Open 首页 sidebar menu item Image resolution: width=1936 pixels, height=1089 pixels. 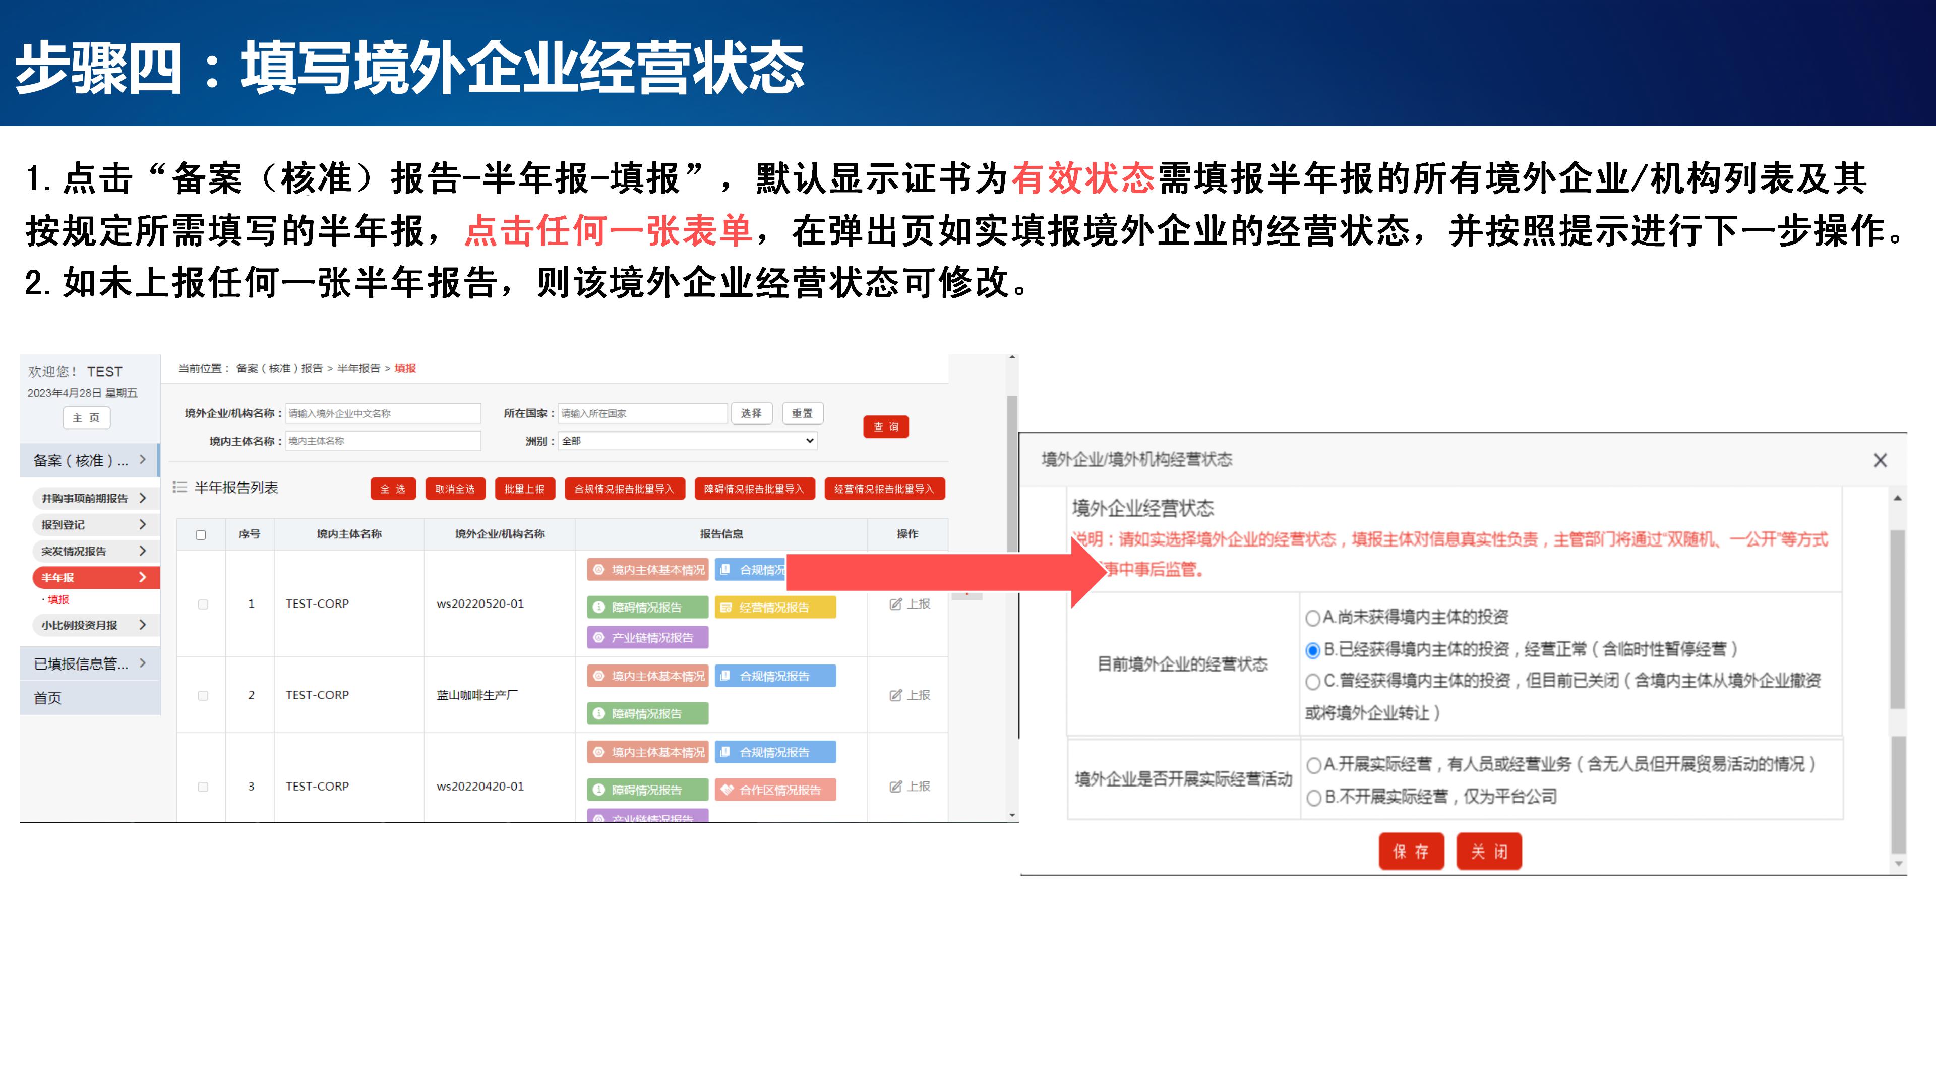[x=48, y=698]
